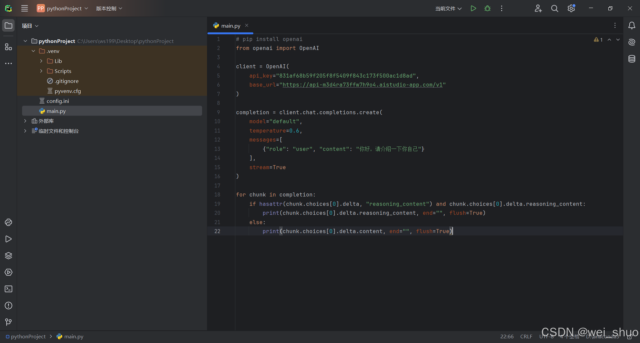Collapse the pythonProject root folder
640x343 pixels.
click(25, 41)
